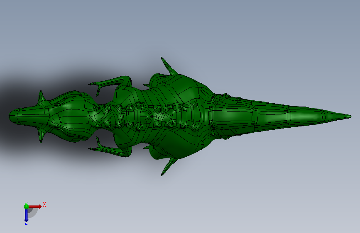Click the red X axis arrow of the triad
Image resolution: width=360 pixels, height=233 pixels.
[35, 206]
